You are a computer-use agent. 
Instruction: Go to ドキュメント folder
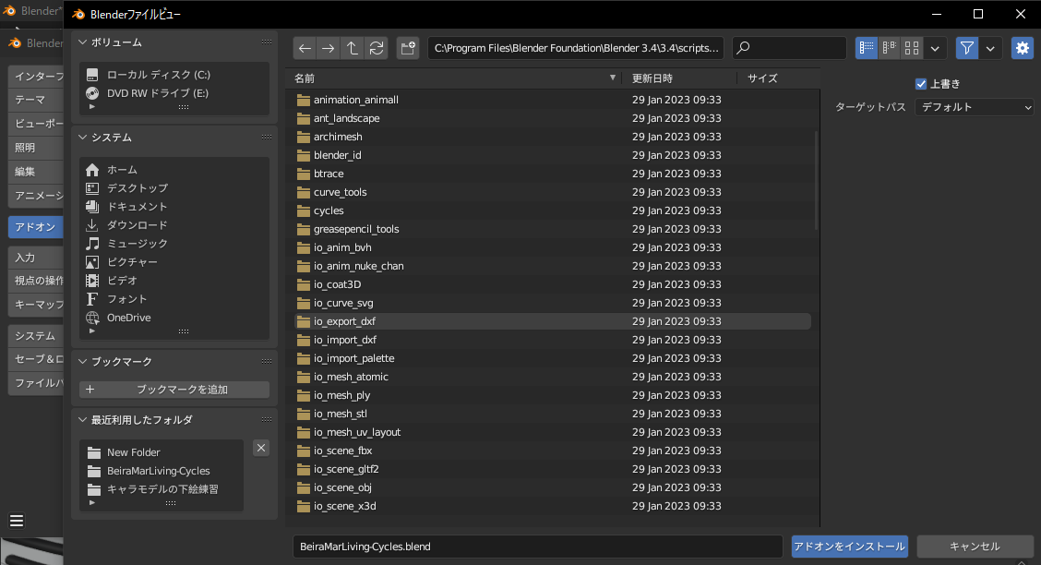coord(174,207)
